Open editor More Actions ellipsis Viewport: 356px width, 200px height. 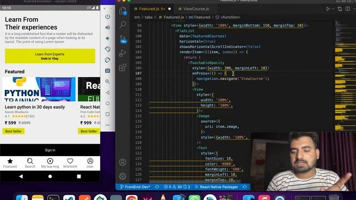point(354,9)
